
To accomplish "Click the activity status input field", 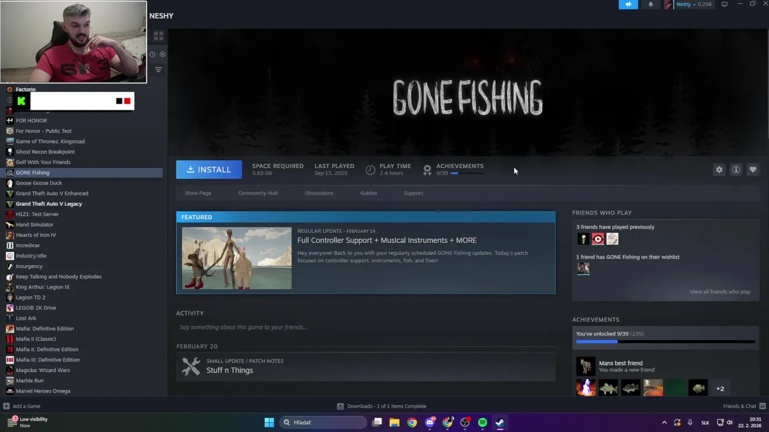I will coord(365,327).
